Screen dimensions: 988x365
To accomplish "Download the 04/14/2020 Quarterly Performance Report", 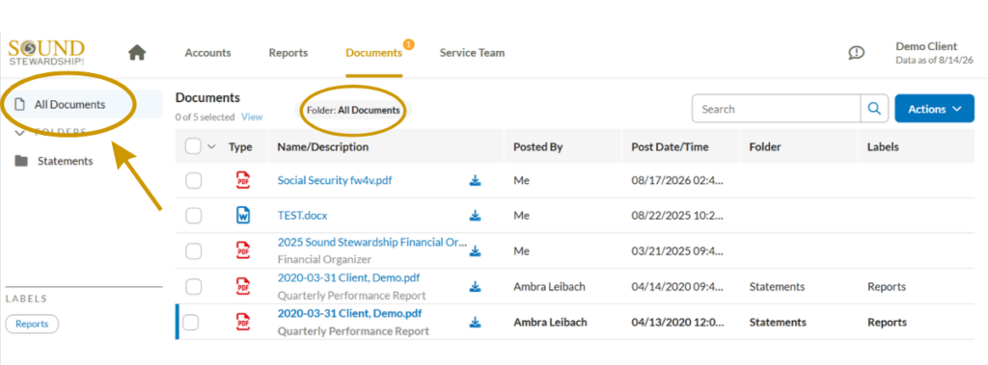I will point(475,287).
